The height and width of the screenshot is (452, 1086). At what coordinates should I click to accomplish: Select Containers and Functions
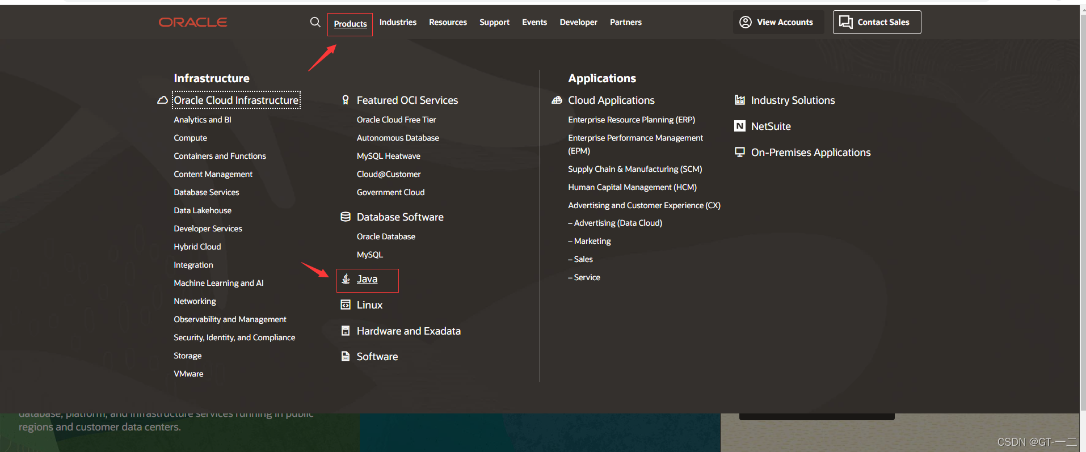pyautogui.click(x=220, y=156)
